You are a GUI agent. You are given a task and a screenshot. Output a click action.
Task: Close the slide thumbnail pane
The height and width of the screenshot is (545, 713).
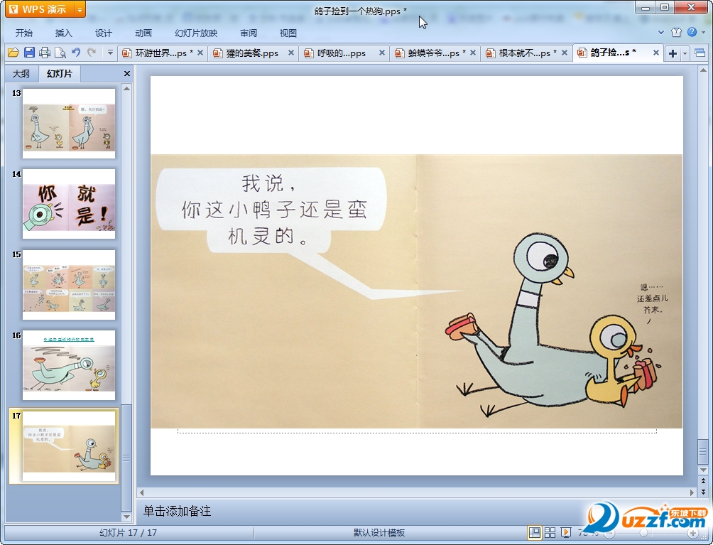(x=127, y=74)
